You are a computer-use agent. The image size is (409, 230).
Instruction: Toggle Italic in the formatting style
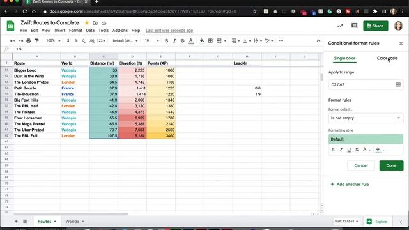point(341,149)
